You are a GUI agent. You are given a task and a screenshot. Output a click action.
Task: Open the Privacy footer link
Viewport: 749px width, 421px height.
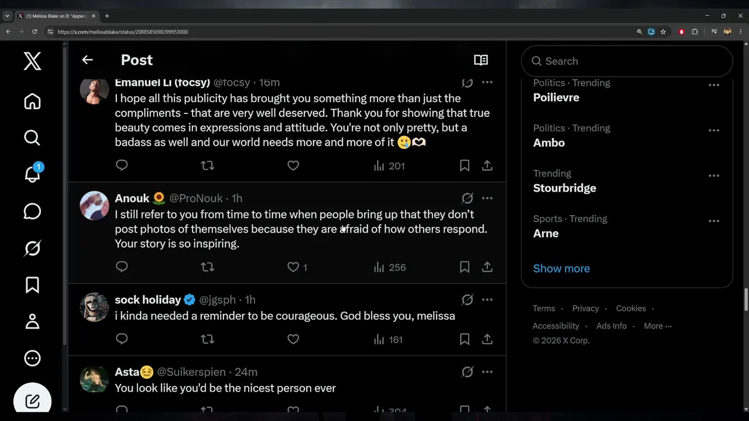click(585, 308)
